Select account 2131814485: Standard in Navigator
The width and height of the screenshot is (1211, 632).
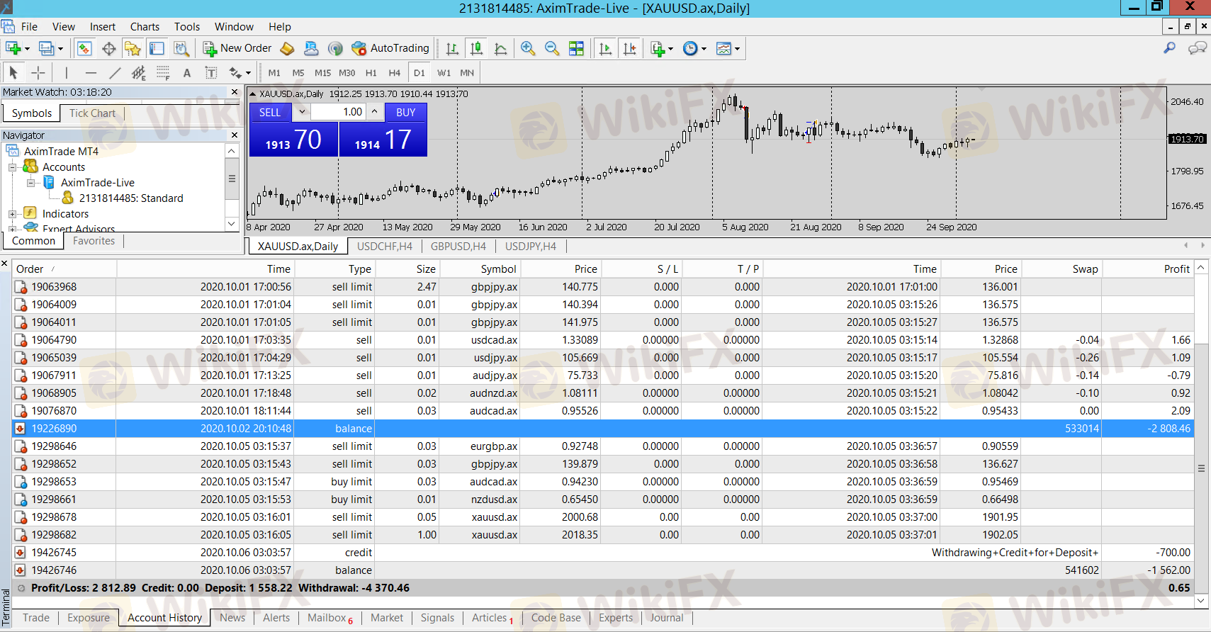(131, 198)
